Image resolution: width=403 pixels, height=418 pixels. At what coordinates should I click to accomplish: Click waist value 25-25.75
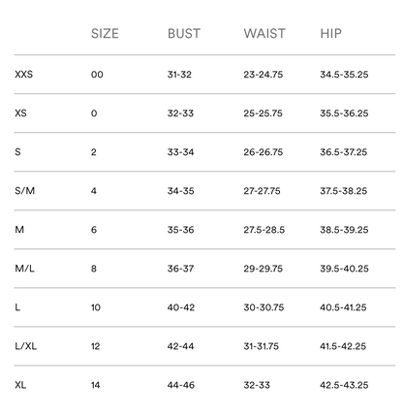263,113
